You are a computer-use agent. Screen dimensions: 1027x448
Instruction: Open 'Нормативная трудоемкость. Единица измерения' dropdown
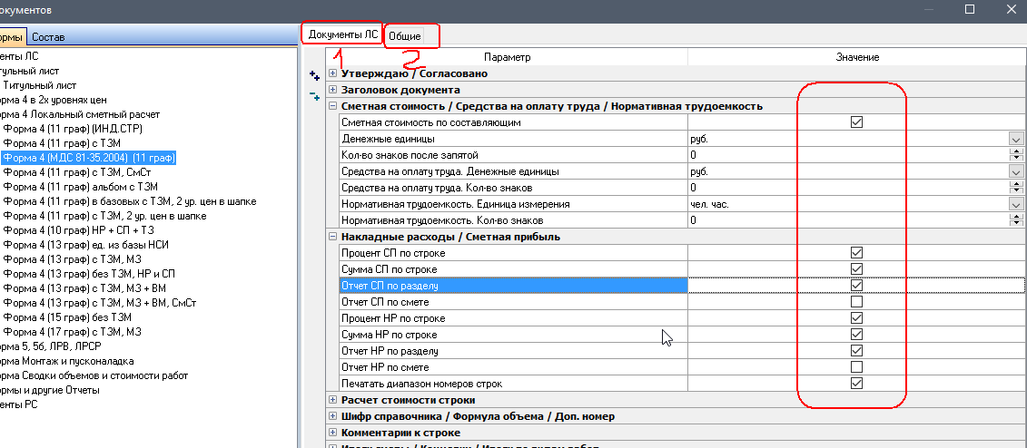[1015, 204]
